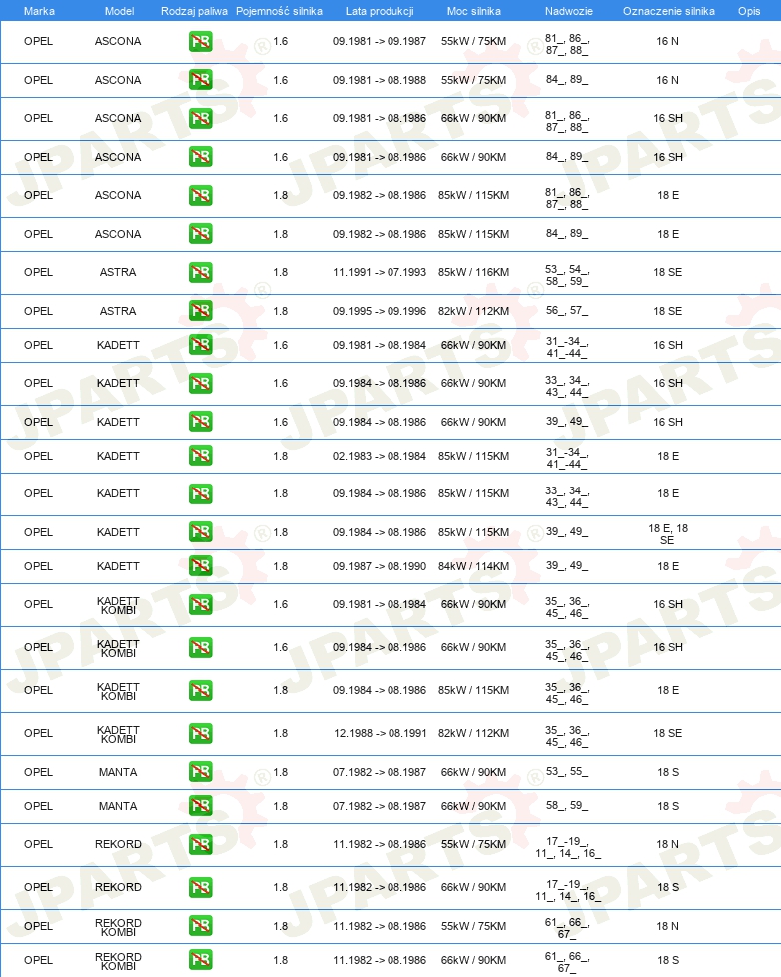
Task: Click the Nadwozie column header
Action: 568,11
